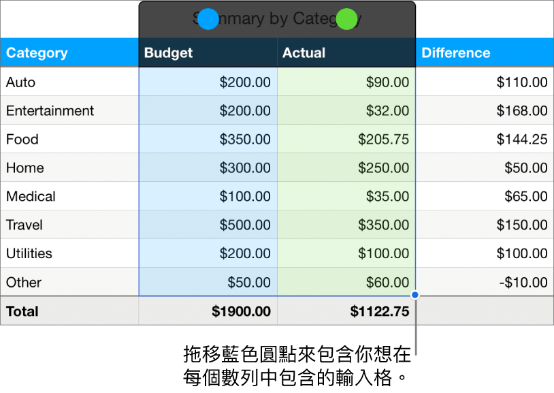Click the blue resize dot below the selection
Image resolution: width=554 pixels, height=393 pixels.
(415, 294)
